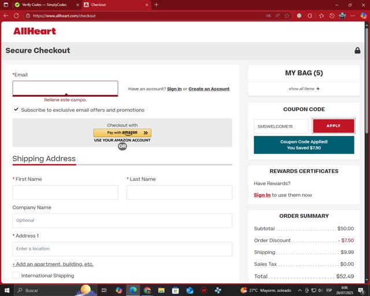This screenshot has height=296, width=370.
Task: Click the coupon code field with SMSWELCOME15
Action: 281,126
